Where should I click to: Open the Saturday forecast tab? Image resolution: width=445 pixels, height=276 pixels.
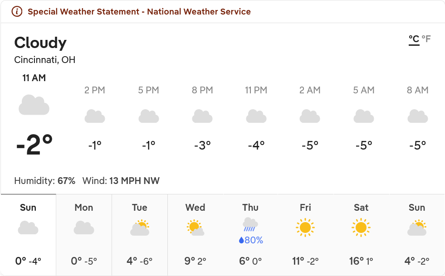[x=361, y=235]
